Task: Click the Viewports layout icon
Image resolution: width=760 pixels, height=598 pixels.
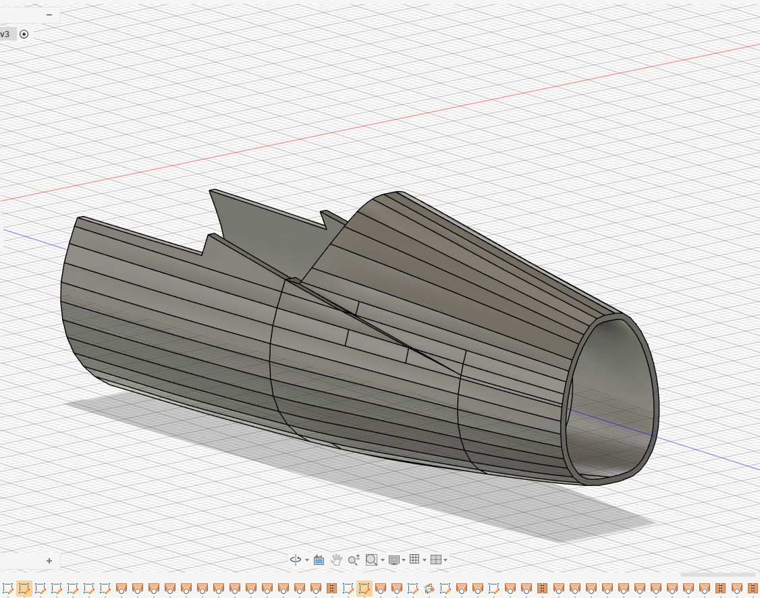Action: point(436,560)
